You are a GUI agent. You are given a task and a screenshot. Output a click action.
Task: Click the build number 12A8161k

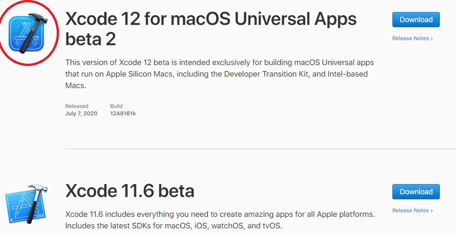tap(123, 114)
